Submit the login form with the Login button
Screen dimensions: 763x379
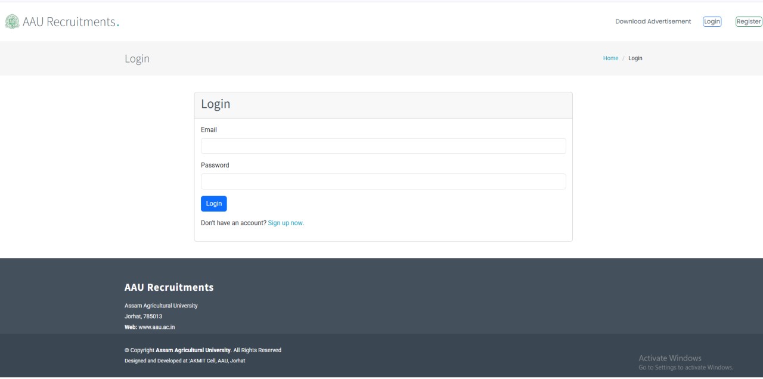[x=213, y=203]
